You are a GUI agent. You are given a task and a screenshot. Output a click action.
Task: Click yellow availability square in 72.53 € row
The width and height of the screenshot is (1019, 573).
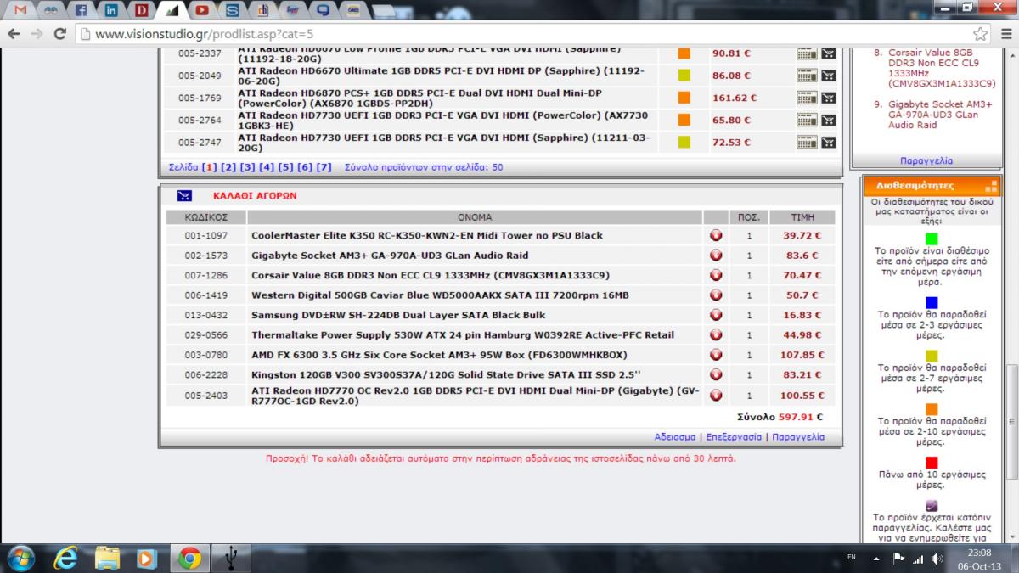(684, 142)
